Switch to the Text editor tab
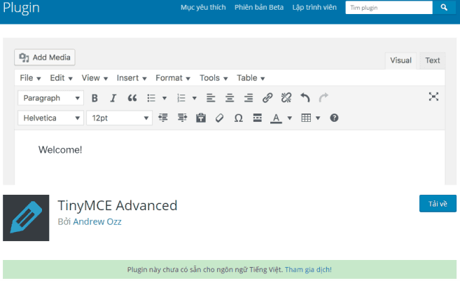The width and height of the screenshot is (460, 281). pos(433,60)
